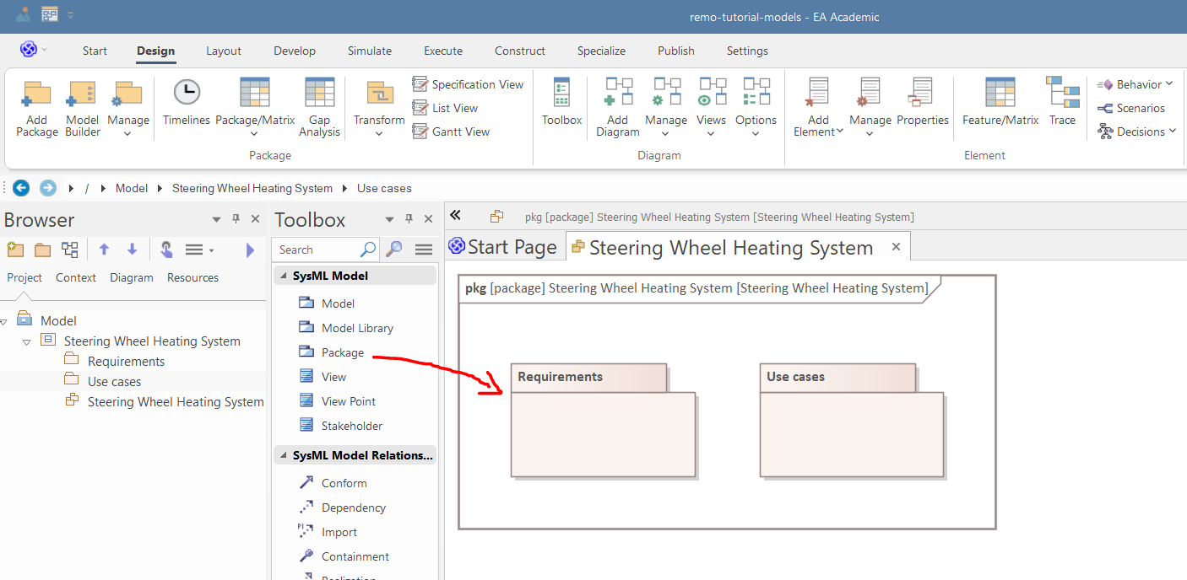The image size is (1187, 580).
Task: Switch to the Layout ribbon tab
Action: [224, 51]
